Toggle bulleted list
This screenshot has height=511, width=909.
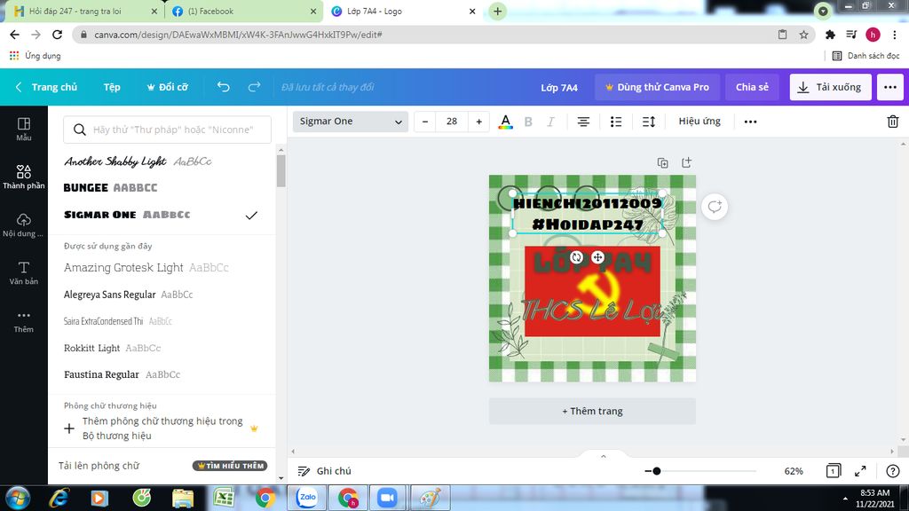616,122
